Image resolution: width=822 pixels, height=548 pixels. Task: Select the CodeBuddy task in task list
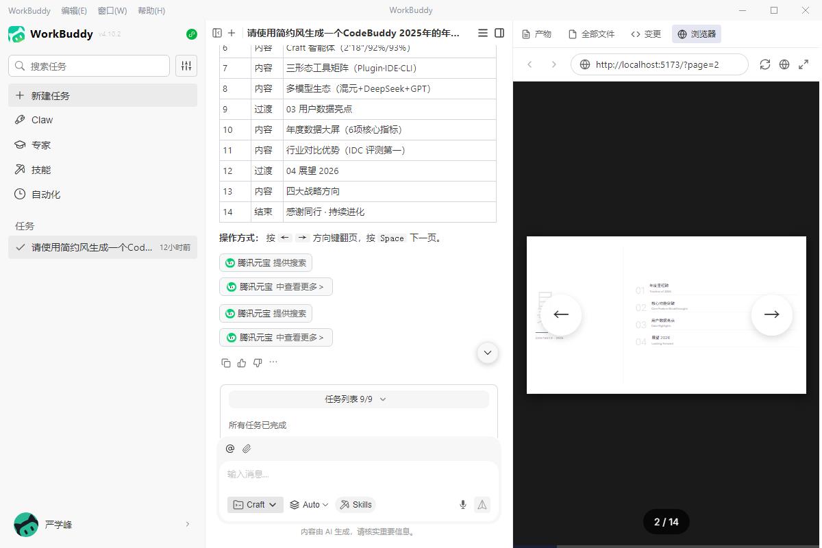103,247
